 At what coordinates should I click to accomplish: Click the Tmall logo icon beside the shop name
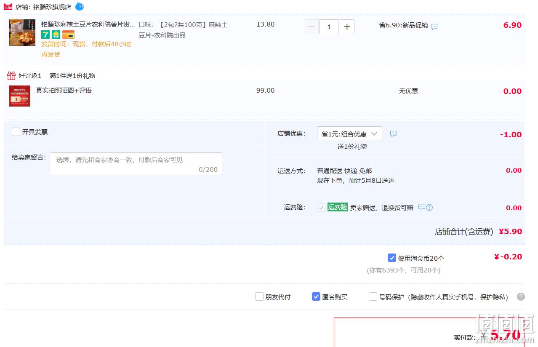8,7
